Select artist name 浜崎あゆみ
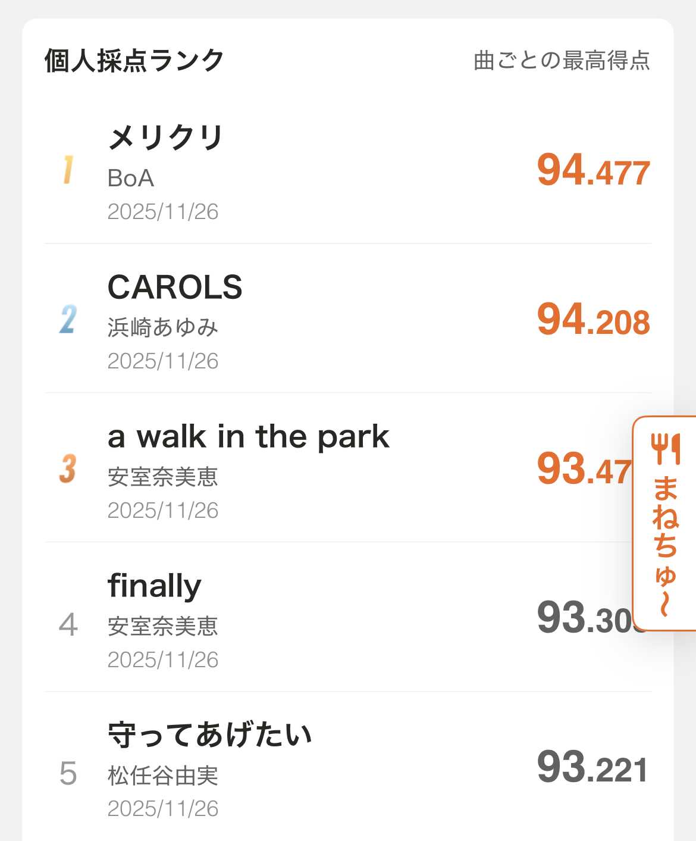 (x=162, y=327)
